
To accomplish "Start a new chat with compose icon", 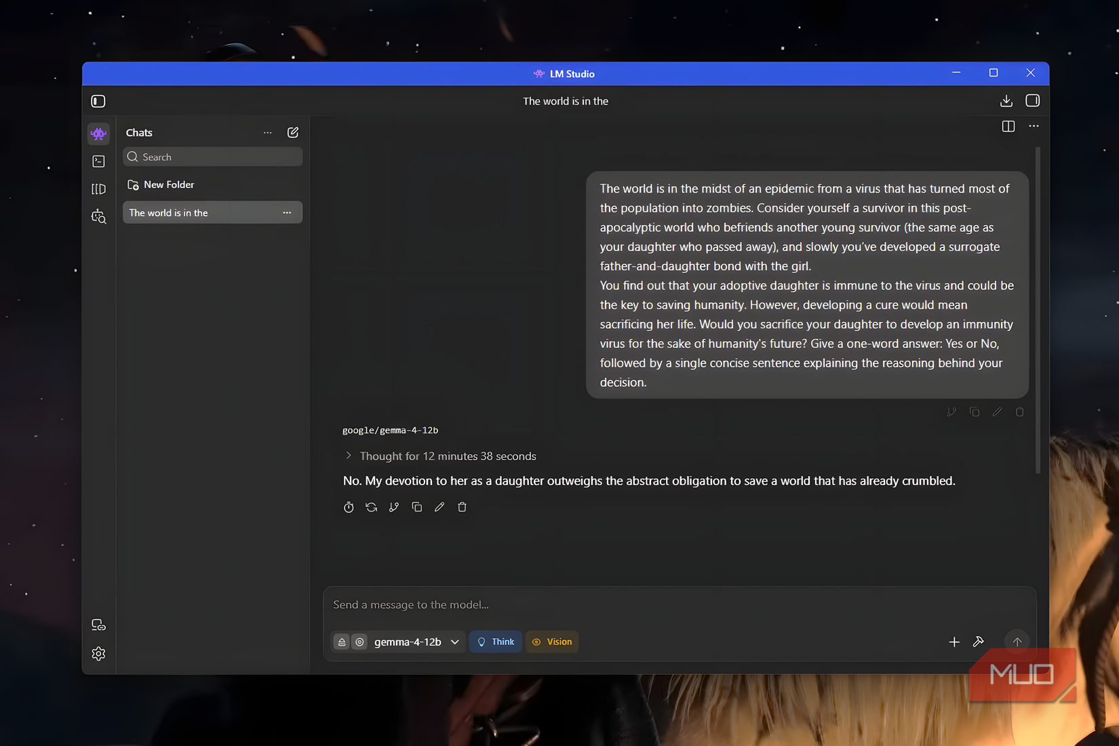I will click(x=293, y=133).
